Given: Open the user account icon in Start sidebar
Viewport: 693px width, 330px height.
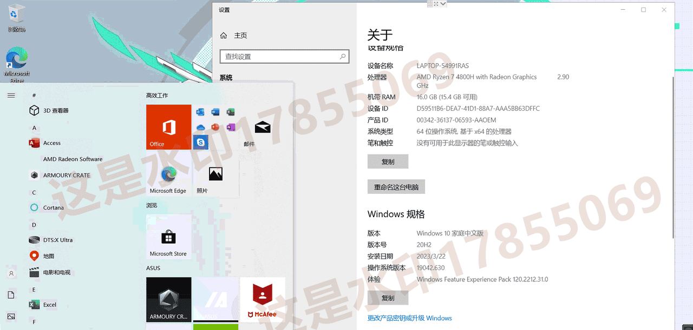Looking at the screenshot, I should (x=11, y=274).
